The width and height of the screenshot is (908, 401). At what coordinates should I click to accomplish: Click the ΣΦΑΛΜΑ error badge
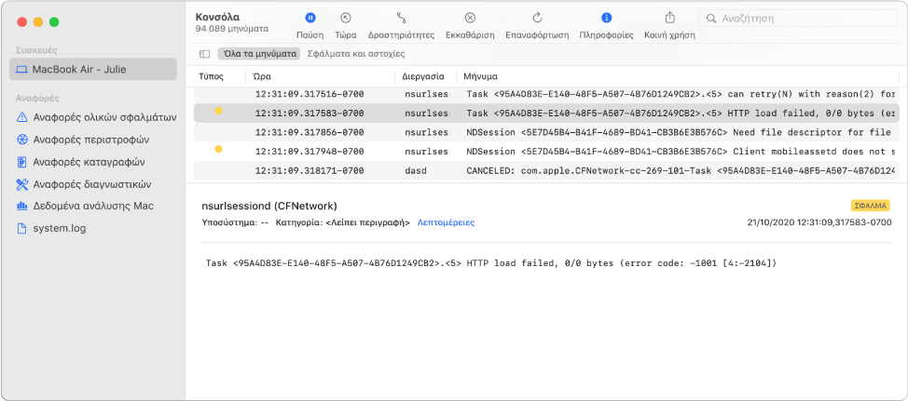871,206
